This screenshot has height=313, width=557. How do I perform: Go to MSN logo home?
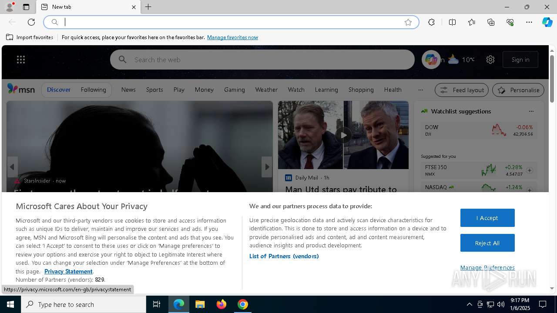[21, 89]
